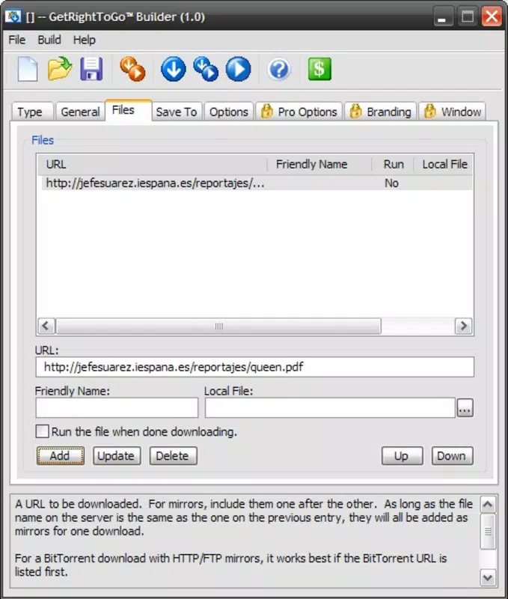The width and height of the screenshot is (508, 599).
Task: Click the blue download arrow toolbar icon
Action: (x=174, y=69)
